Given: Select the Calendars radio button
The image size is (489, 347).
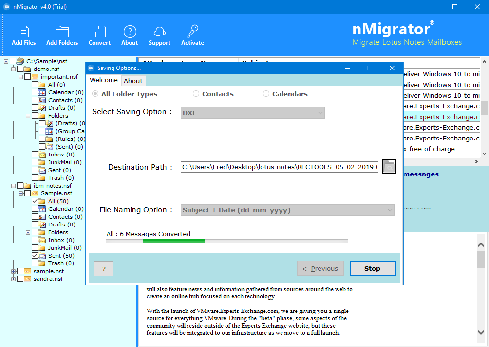Looking at the screenshot, I should click(266, 94).
